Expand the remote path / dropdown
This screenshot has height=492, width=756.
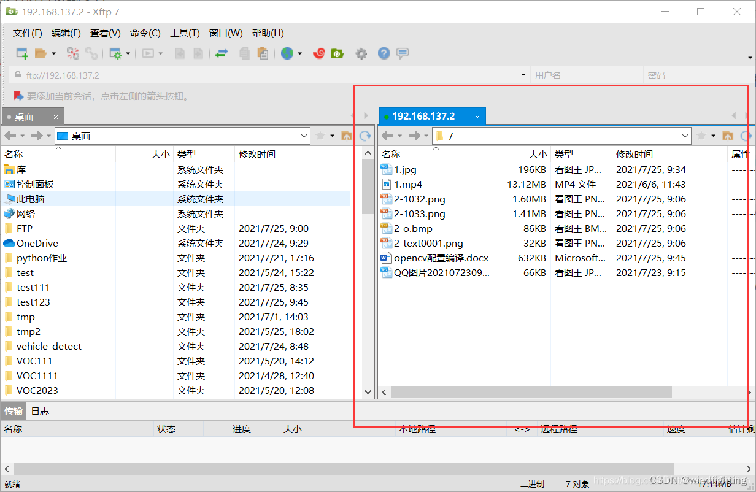(686, 136)
